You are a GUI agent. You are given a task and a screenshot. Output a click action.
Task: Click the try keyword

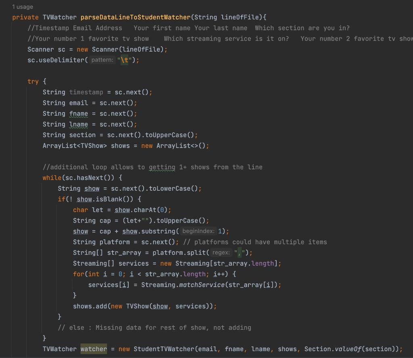tap(33, 81)
